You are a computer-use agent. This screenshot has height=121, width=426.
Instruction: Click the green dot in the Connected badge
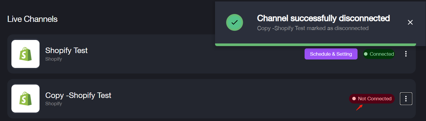366,54
